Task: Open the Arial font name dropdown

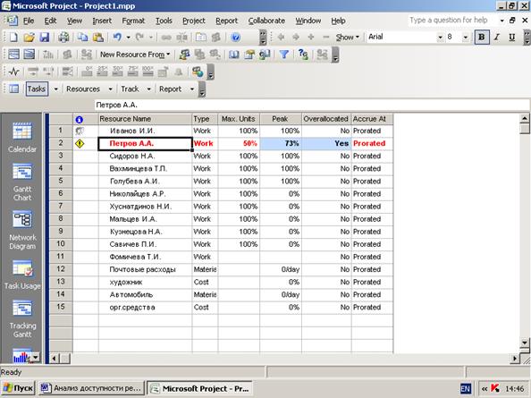Action: 440,37
